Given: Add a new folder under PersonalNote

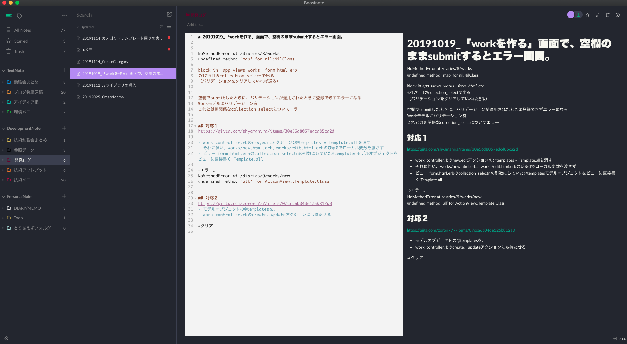Looking at the screenshot, I should (64, 196).
